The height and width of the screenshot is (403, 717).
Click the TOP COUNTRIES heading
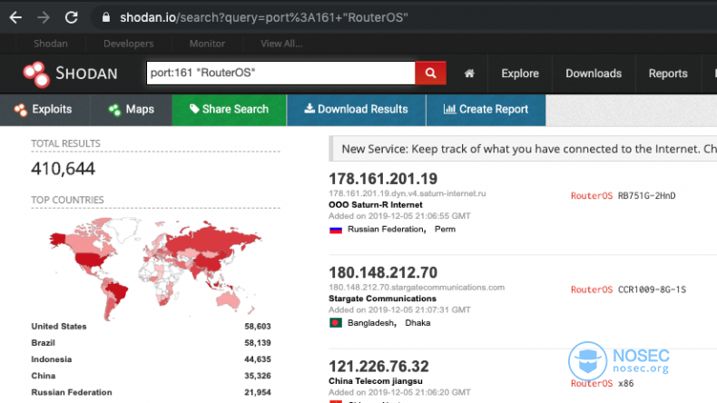pyautogui.click(x=67, y=200)
